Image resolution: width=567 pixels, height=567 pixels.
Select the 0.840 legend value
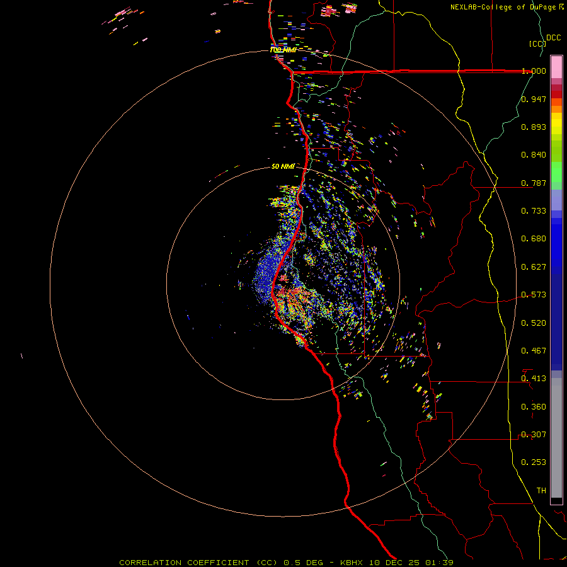click(534, 155)
